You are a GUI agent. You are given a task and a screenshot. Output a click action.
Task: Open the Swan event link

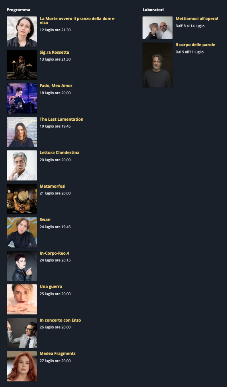click(45, 219)
